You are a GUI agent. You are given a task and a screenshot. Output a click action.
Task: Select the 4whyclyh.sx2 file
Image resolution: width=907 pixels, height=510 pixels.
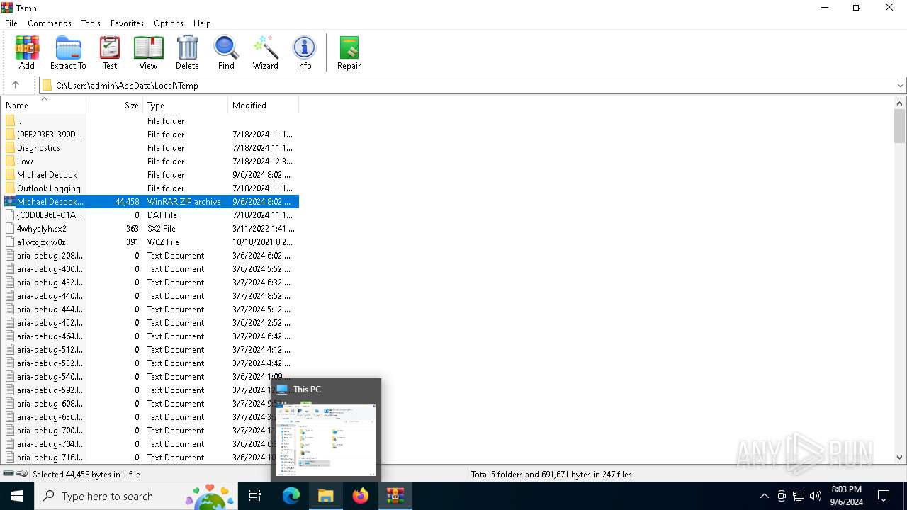click(x=150, y=229)
